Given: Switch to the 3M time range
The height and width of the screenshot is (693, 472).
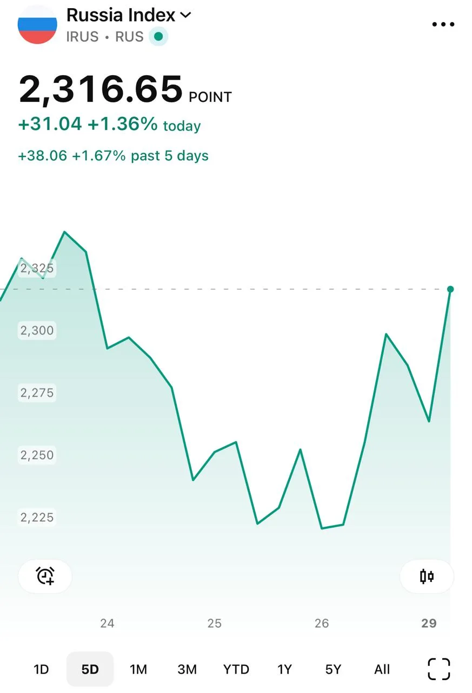Looking at the screenshot, I should (187, 670).
